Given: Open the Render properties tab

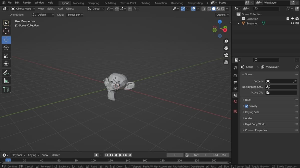Looking at the screenshot, I should [235, 76].
